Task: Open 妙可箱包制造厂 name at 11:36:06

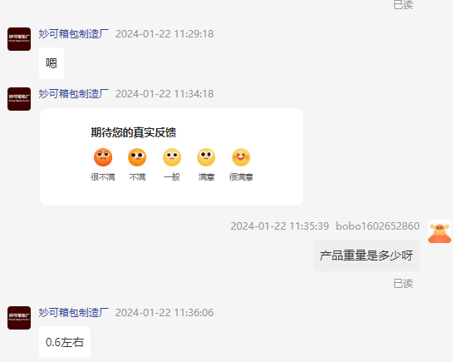Action: 74,313
